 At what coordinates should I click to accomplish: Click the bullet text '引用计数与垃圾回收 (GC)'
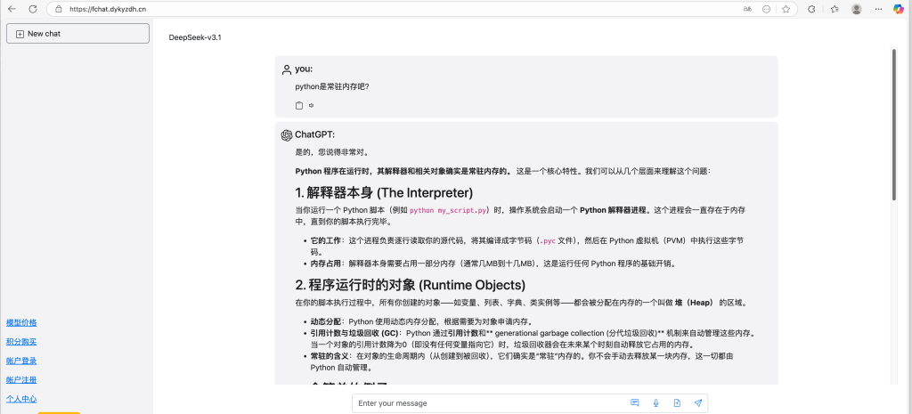pos(354,333)
